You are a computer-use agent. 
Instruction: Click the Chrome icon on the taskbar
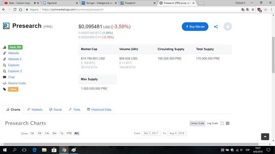click(x=64, y=150)
